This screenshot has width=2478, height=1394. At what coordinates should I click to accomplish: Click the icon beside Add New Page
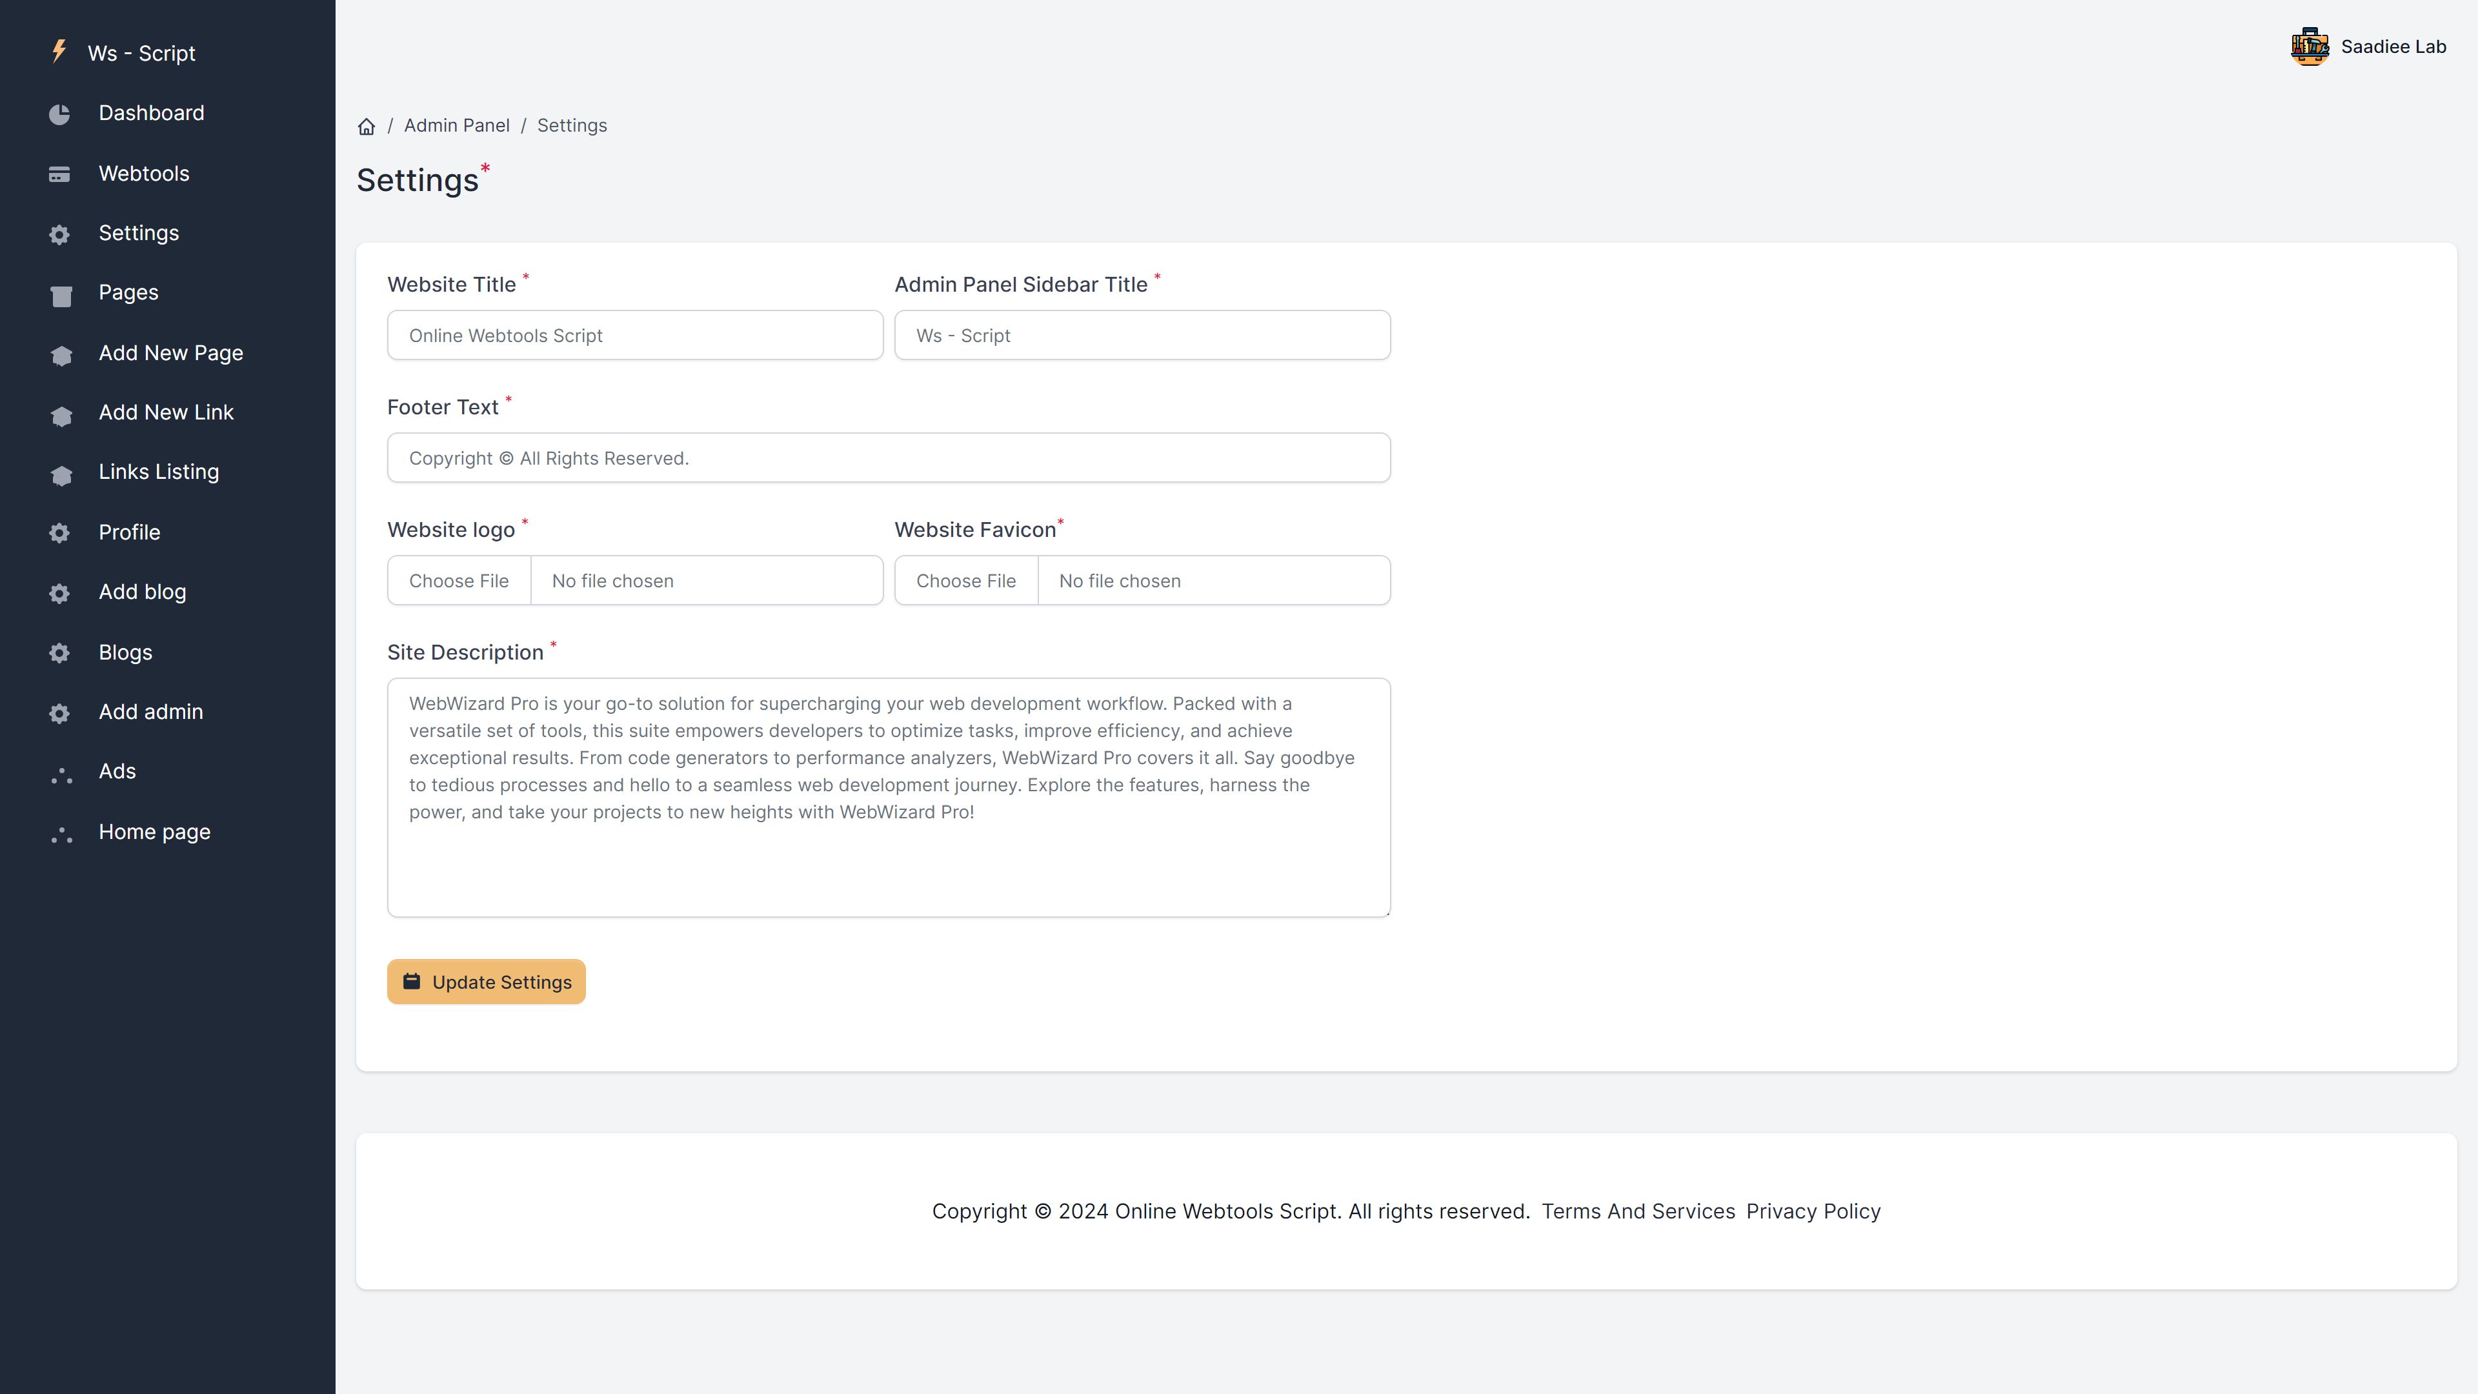61,355
